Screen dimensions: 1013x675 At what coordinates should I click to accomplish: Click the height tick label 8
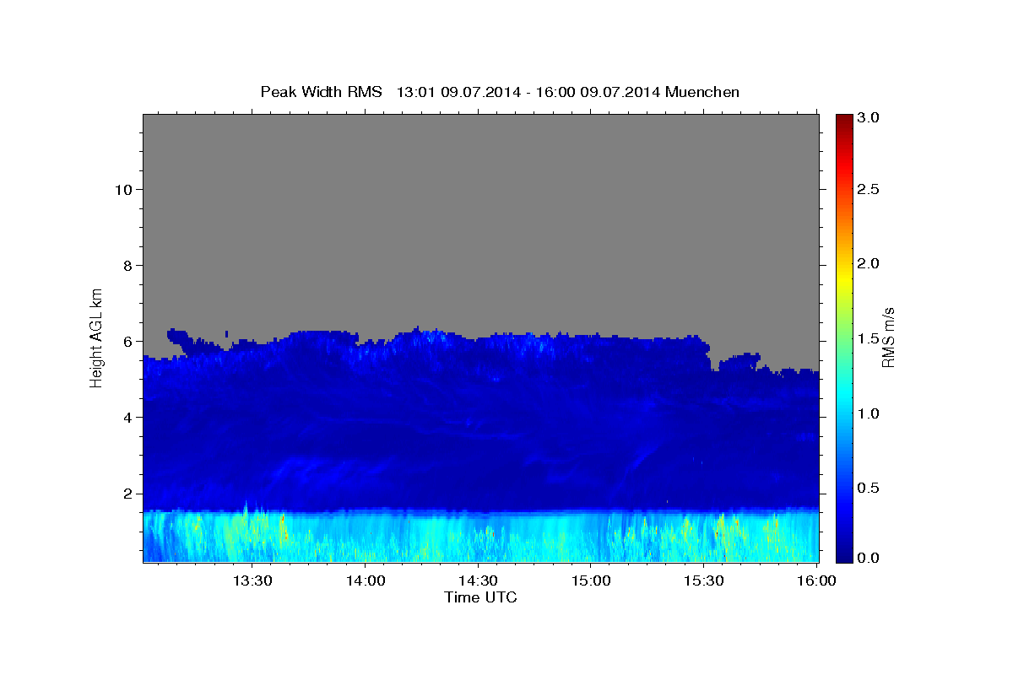coord(127,266)
